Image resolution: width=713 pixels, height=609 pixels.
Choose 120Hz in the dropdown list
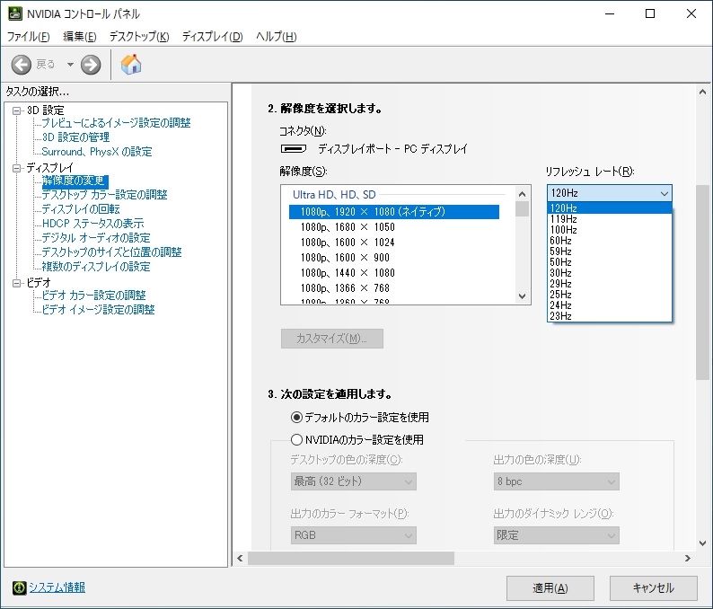point(610,208)
